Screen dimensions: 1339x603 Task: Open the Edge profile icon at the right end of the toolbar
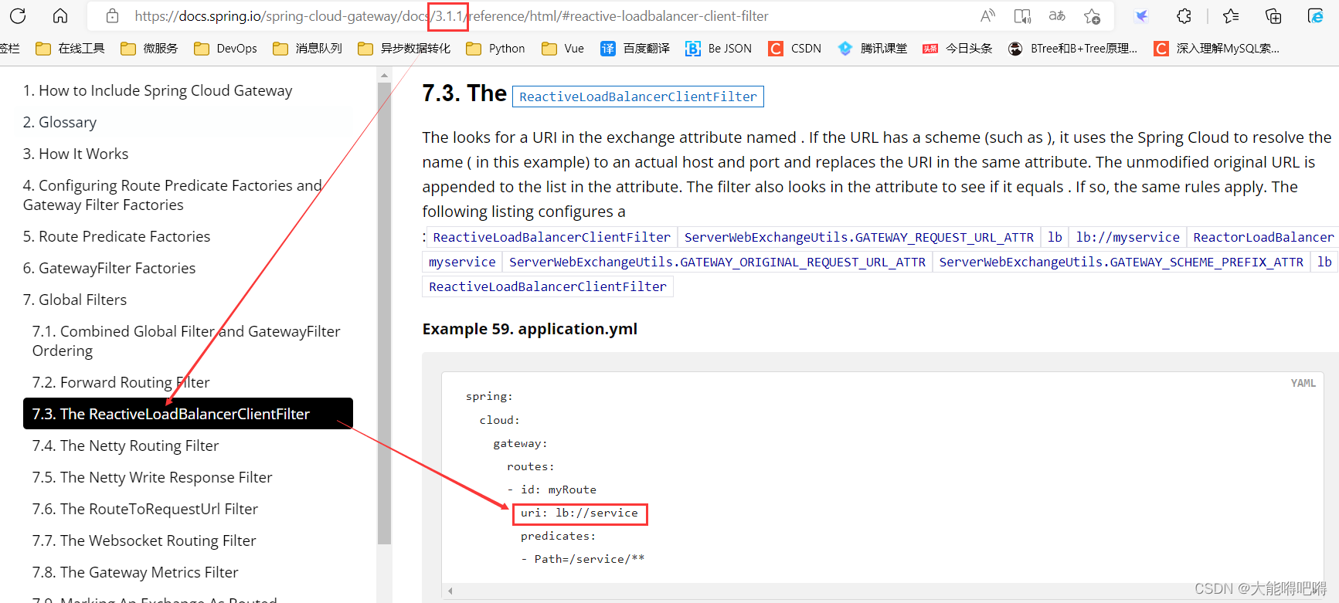pyautogui.click(x=1315, y=15)
